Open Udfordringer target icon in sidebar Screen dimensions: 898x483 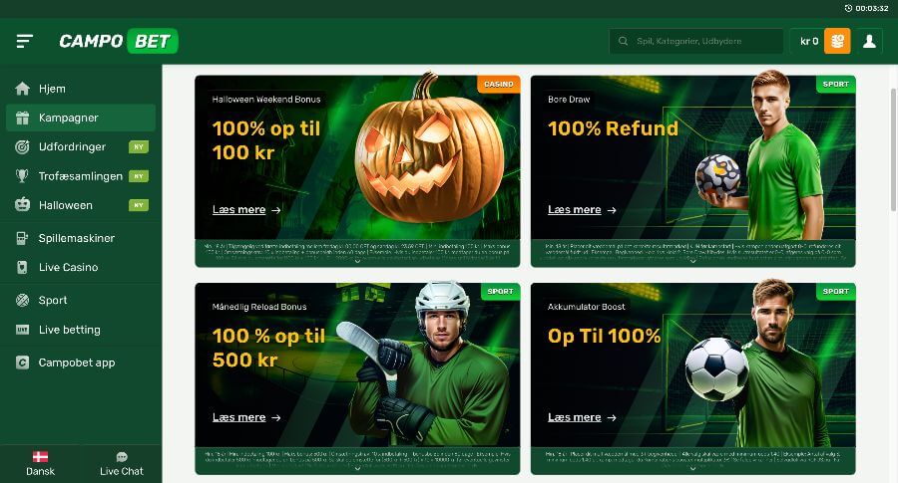[22, 147]
